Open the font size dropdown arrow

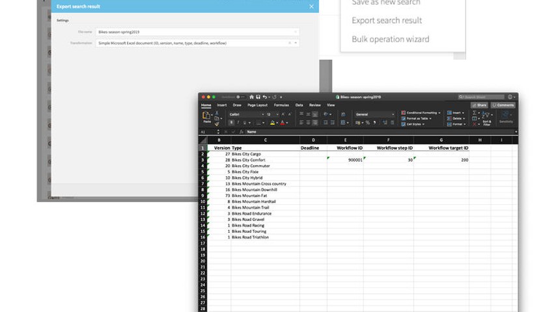coord(277,114)
